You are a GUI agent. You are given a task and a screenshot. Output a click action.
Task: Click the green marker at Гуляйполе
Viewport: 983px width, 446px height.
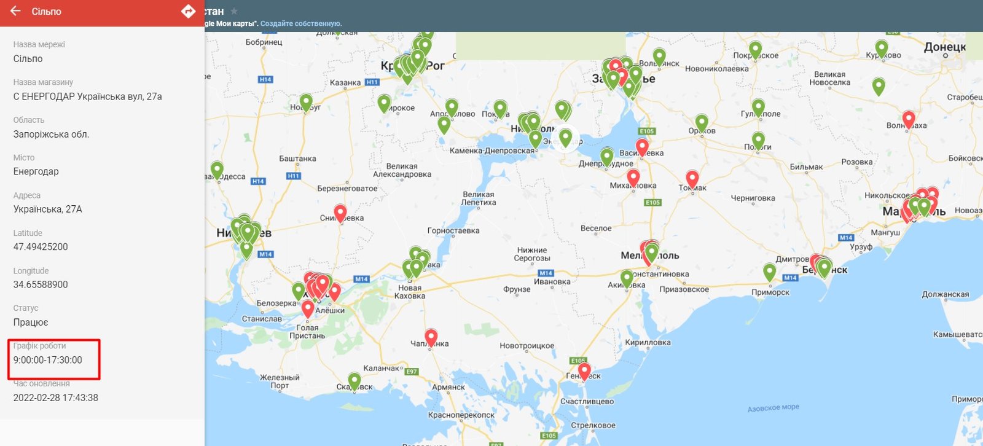[x=759, y=108]
